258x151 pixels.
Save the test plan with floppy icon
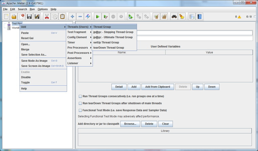click(29, 16)
